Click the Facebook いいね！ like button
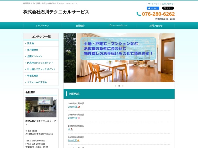The height and width of the screenshot is (148, 198). click(153, 8)
